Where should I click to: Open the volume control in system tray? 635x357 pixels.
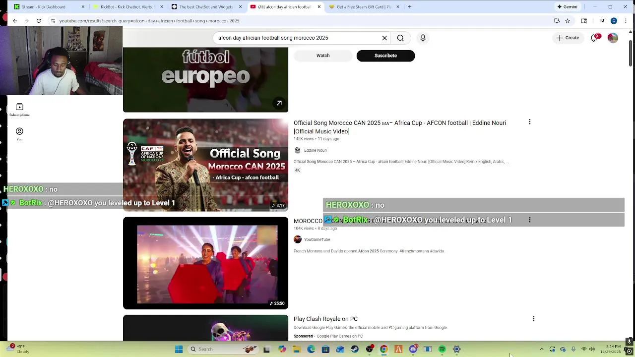592,349
